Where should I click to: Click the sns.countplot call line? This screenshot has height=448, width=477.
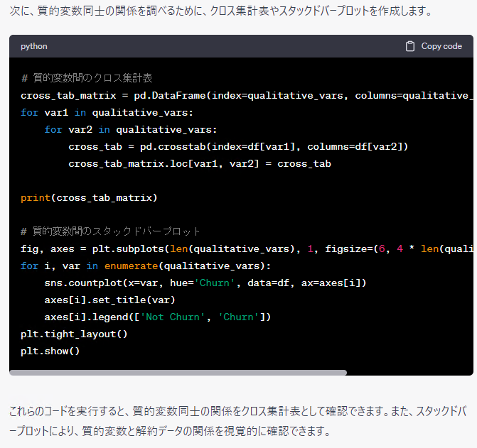click(205, 283)
